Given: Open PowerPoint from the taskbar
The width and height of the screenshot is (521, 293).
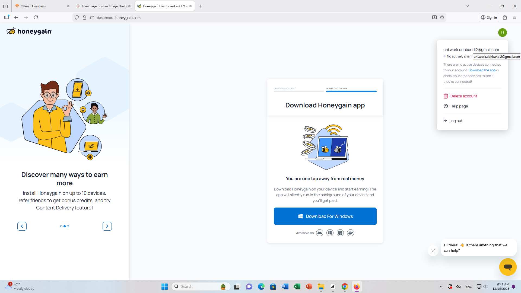Looking at the screenshot, I should pyautogui.click(x=309, y=286).
